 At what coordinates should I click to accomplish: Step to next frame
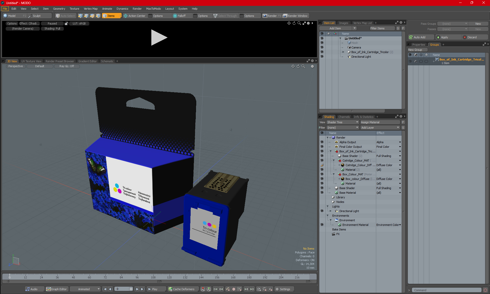[137, 289]
